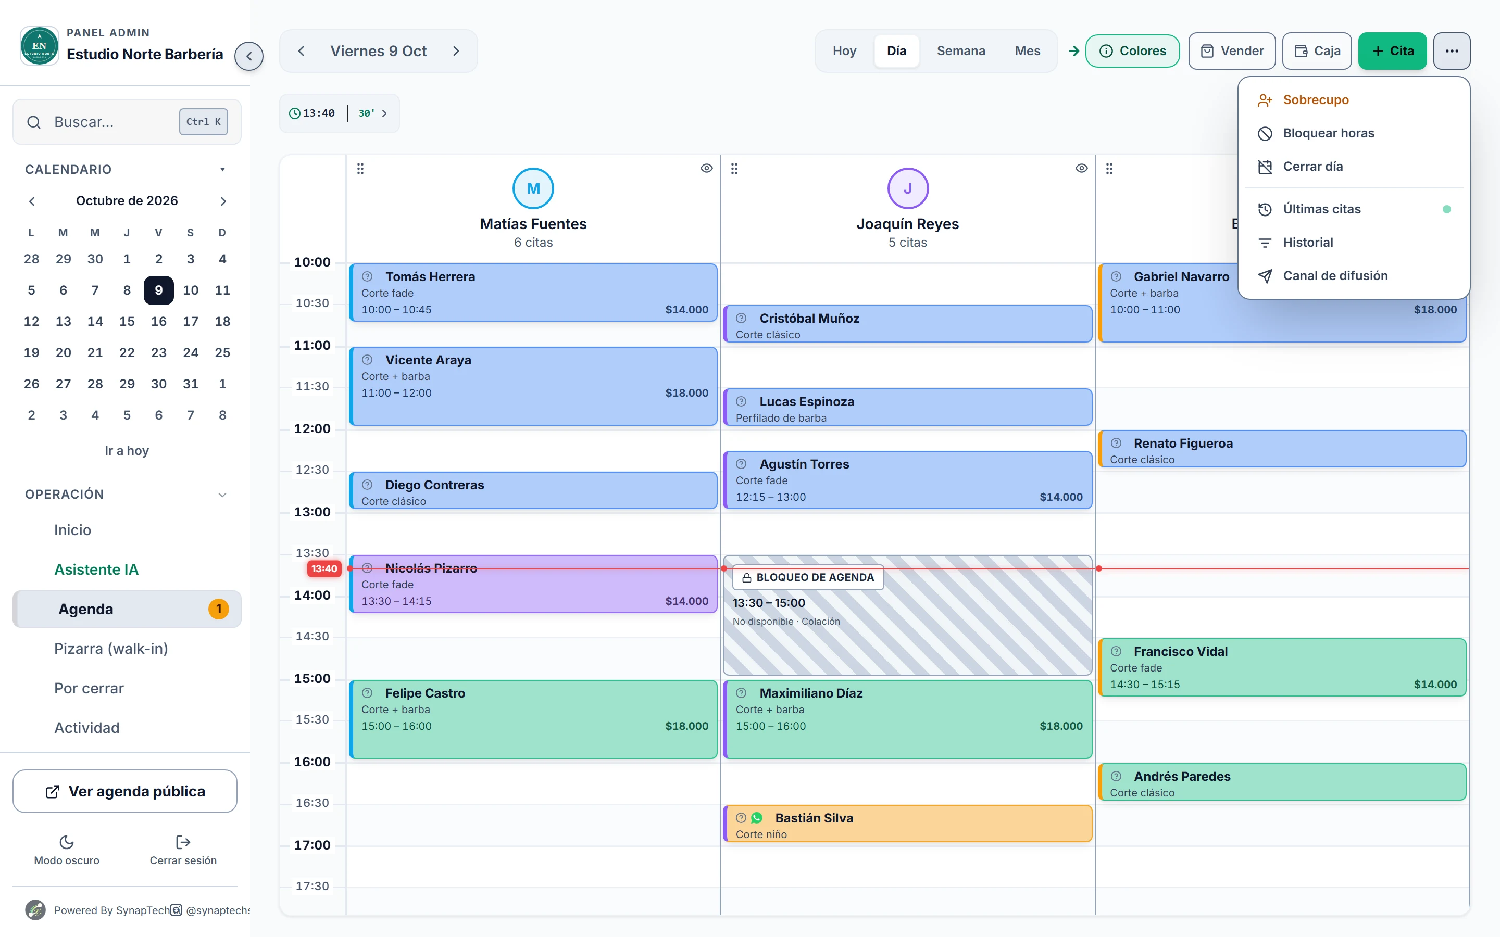
Task: Collapse the sidebar with the chevron button
Action: [x=248, y=56]
